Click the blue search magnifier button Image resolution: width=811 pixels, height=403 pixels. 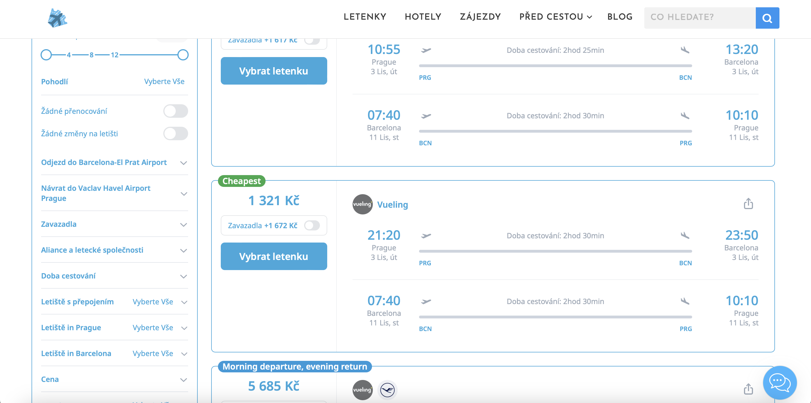767,18
